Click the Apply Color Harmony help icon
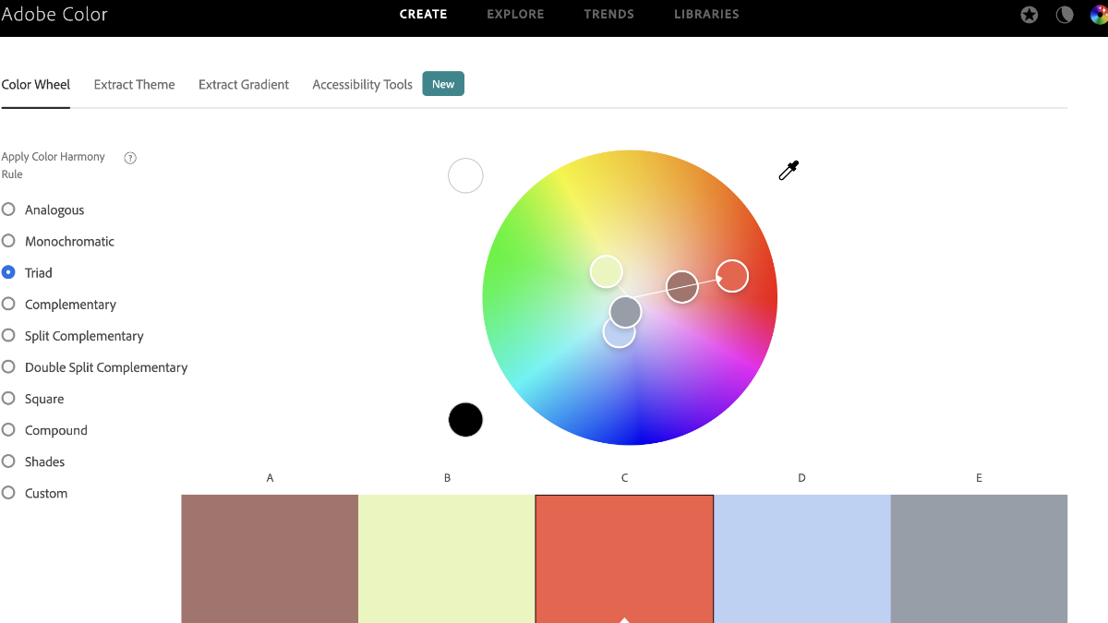Image resolution: width=1108 pixels, height=623 pixels. (x=129, y=158)
